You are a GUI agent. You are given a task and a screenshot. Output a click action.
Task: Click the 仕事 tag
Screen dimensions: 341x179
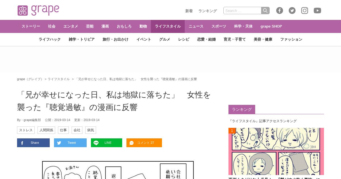(63, 130)
